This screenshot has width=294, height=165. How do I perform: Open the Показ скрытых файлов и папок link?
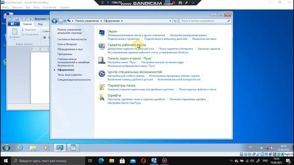click(x=198, y=89)
